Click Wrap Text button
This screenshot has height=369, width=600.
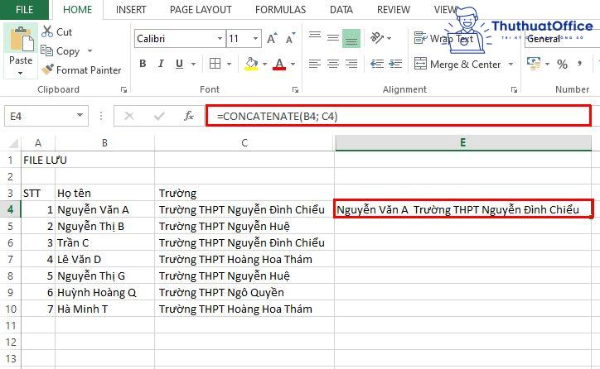coord(444,39)
